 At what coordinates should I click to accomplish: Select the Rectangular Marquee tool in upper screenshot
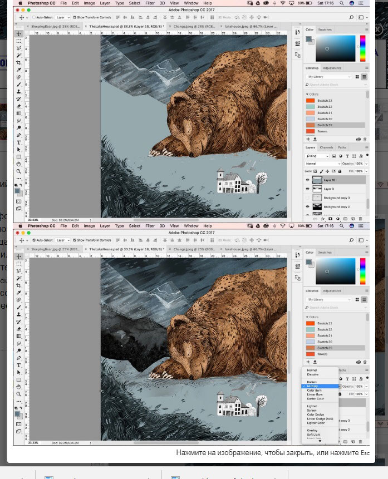point(19,41)
